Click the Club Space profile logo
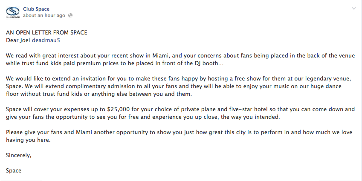This screenshot has height=181, width=362. coord(12,12)
